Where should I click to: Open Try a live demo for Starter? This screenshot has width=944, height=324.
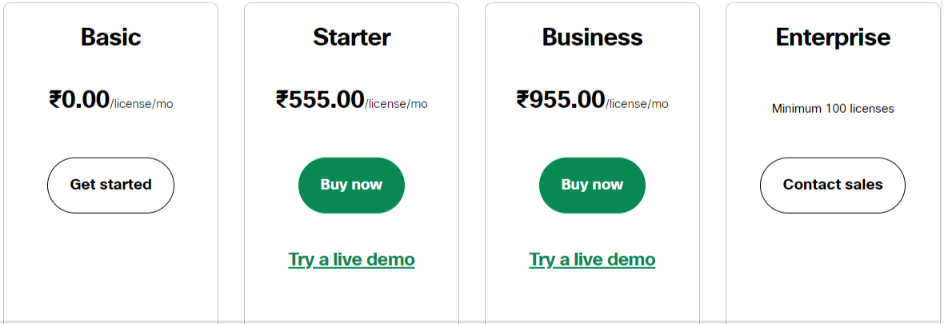click(351, 259)
